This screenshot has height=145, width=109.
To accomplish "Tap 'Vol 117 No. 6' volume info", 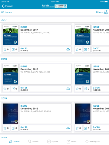I will click(x=35, y=72).
